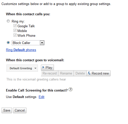Viewport: 128px width, 124px height.
Task: Toggle the Work Phone checkbox
Action: (15, 35)
